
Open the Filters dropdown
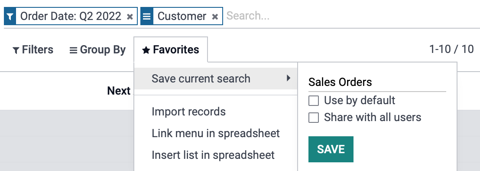[x=33, y=49]
